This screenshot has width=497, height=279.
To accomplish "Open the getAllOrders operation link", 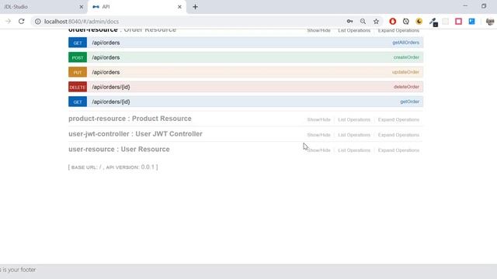I will click(405, 43).
